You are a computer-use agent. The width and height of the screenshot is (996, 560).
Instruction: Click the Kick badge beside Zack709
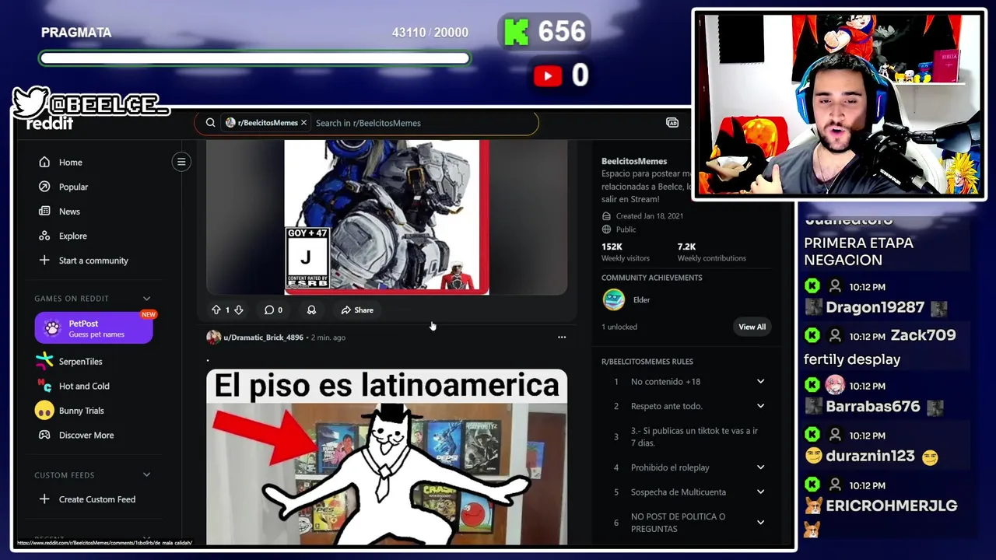(812, 336)
